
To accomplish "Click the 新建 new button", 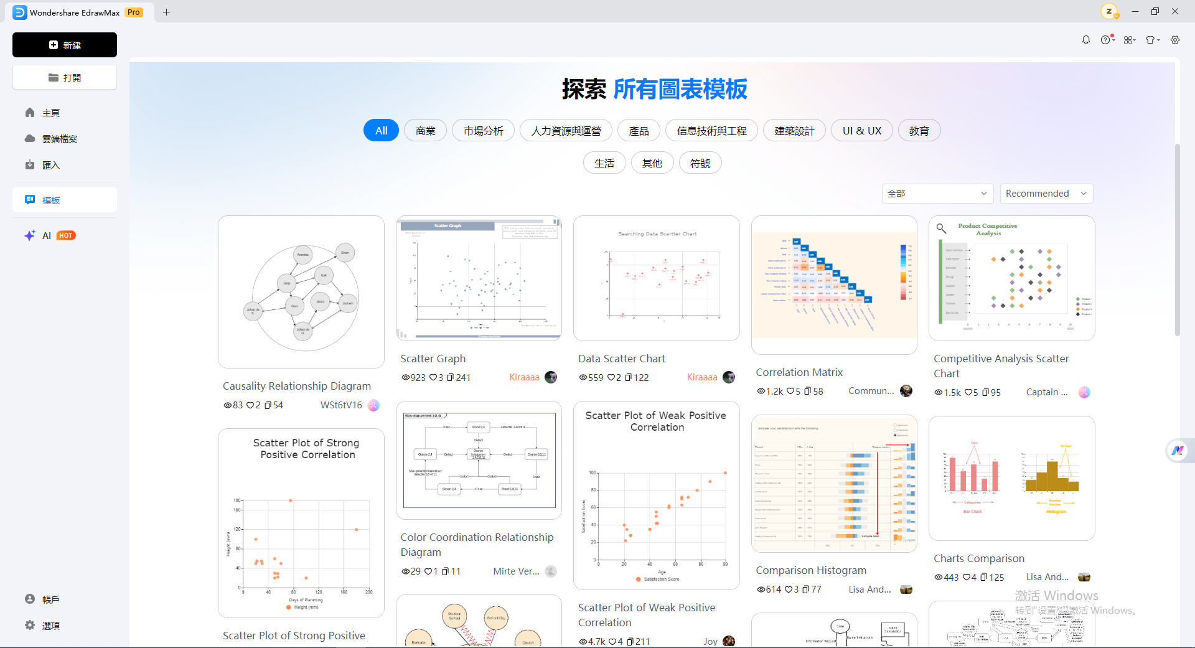I will tap(65, 45).
